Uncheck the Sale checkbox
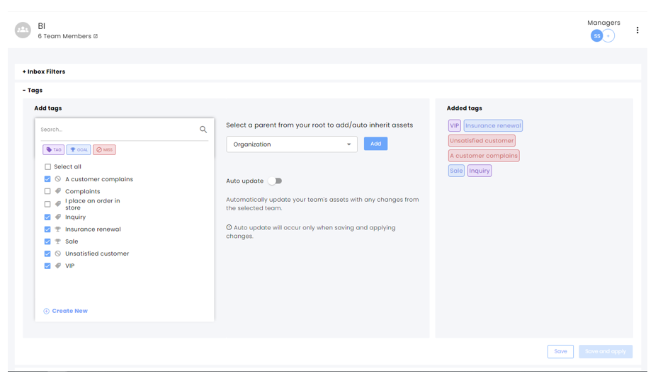The image size is (658, 376). tap(47, 241)
